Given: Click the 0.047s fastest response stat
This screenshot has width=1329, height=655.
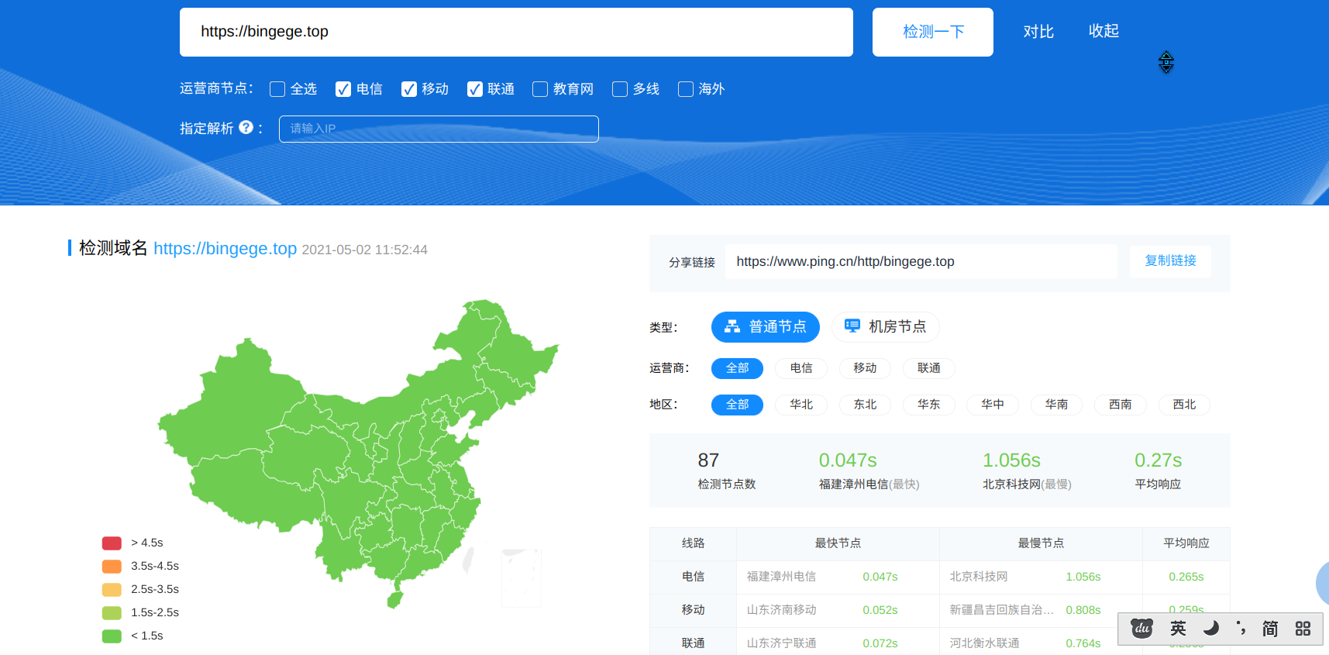Looking at the screenshot, I should point(869,471).
